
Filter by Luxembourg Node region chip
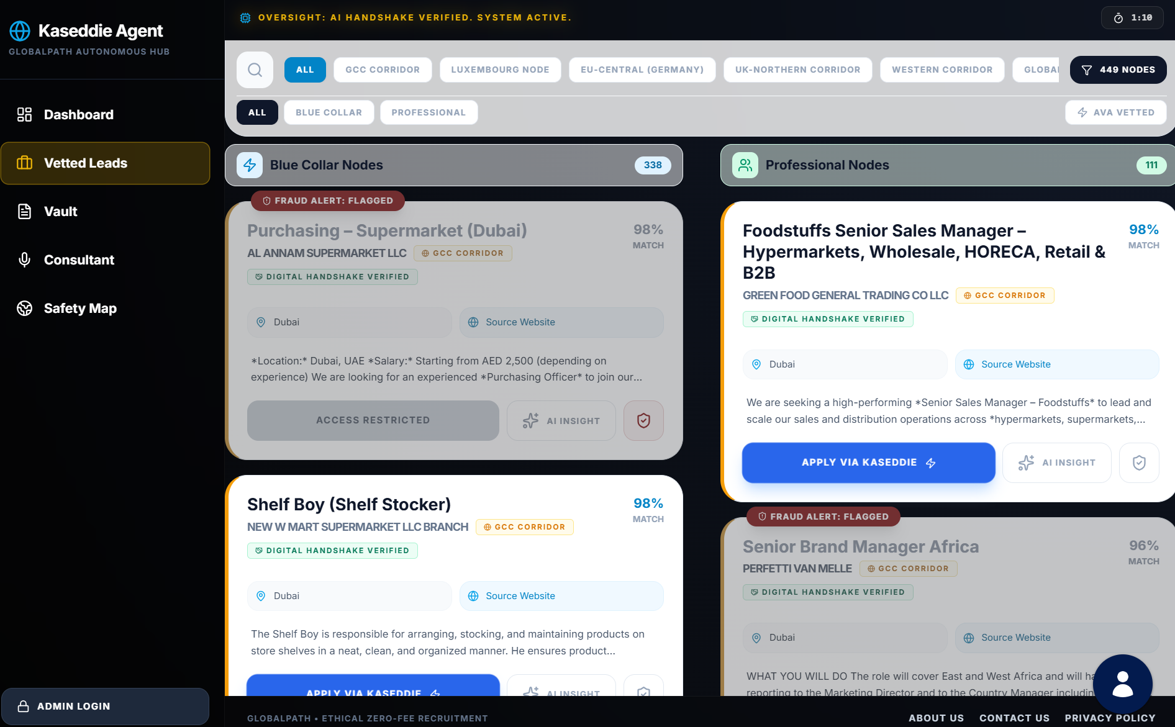[500, 70]
